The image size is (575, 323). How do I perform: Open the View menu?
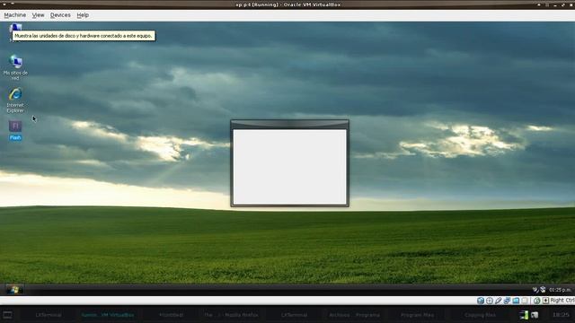38,15
